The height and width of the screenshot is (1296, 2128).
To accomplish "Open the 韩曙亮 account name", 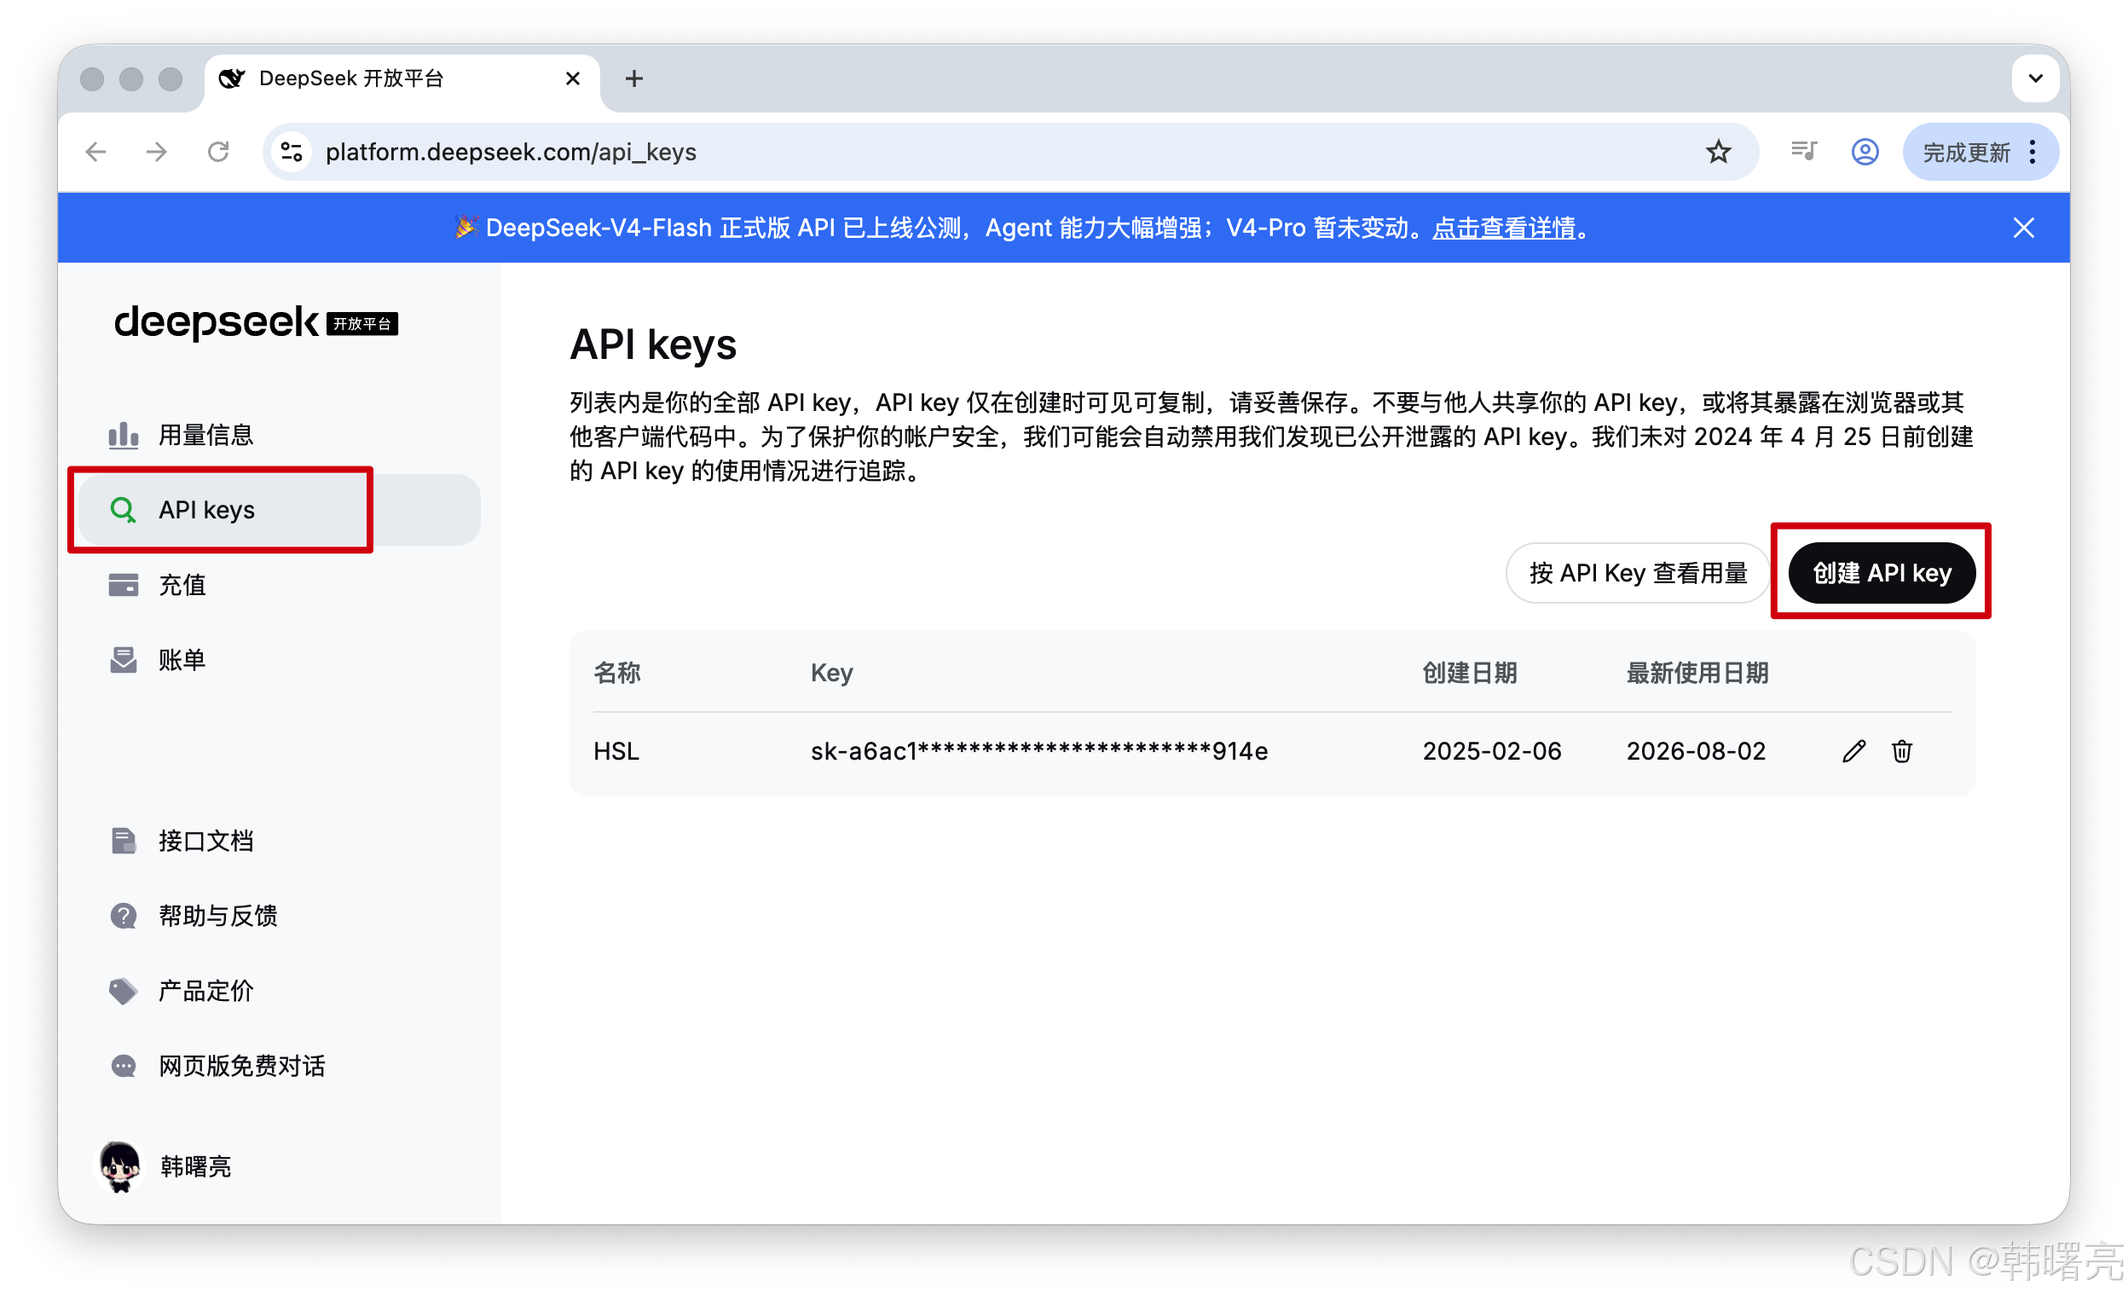I will (x=195, y=1166).
